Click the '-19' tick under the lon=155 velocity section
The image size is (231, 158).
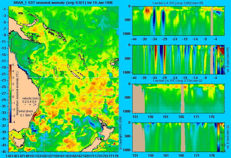185,78
